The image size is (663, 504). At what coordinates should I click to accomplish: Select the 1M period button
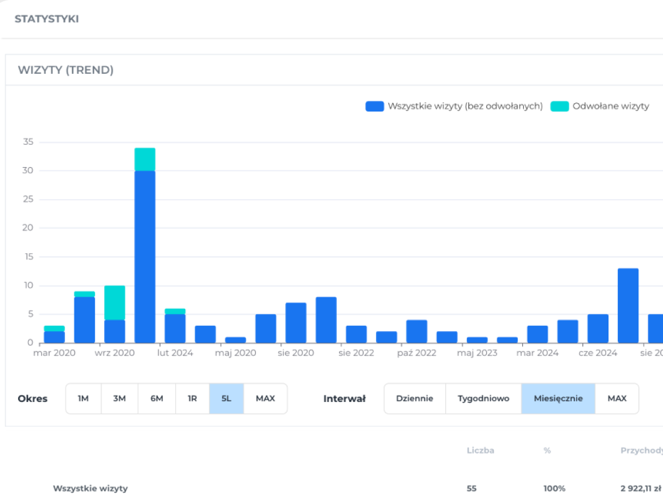click(x=83, y=399)
